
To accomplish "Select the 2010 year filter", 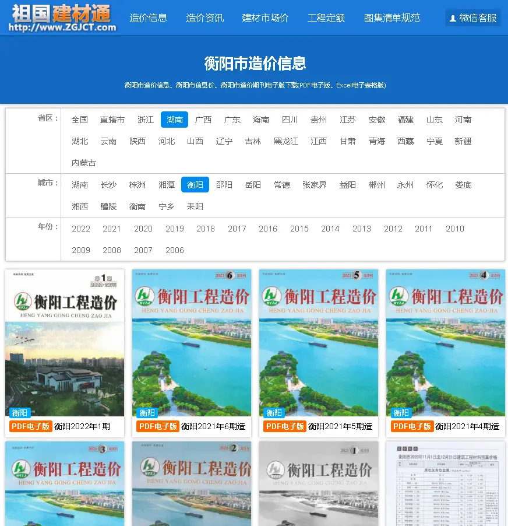I will [455, 229].
